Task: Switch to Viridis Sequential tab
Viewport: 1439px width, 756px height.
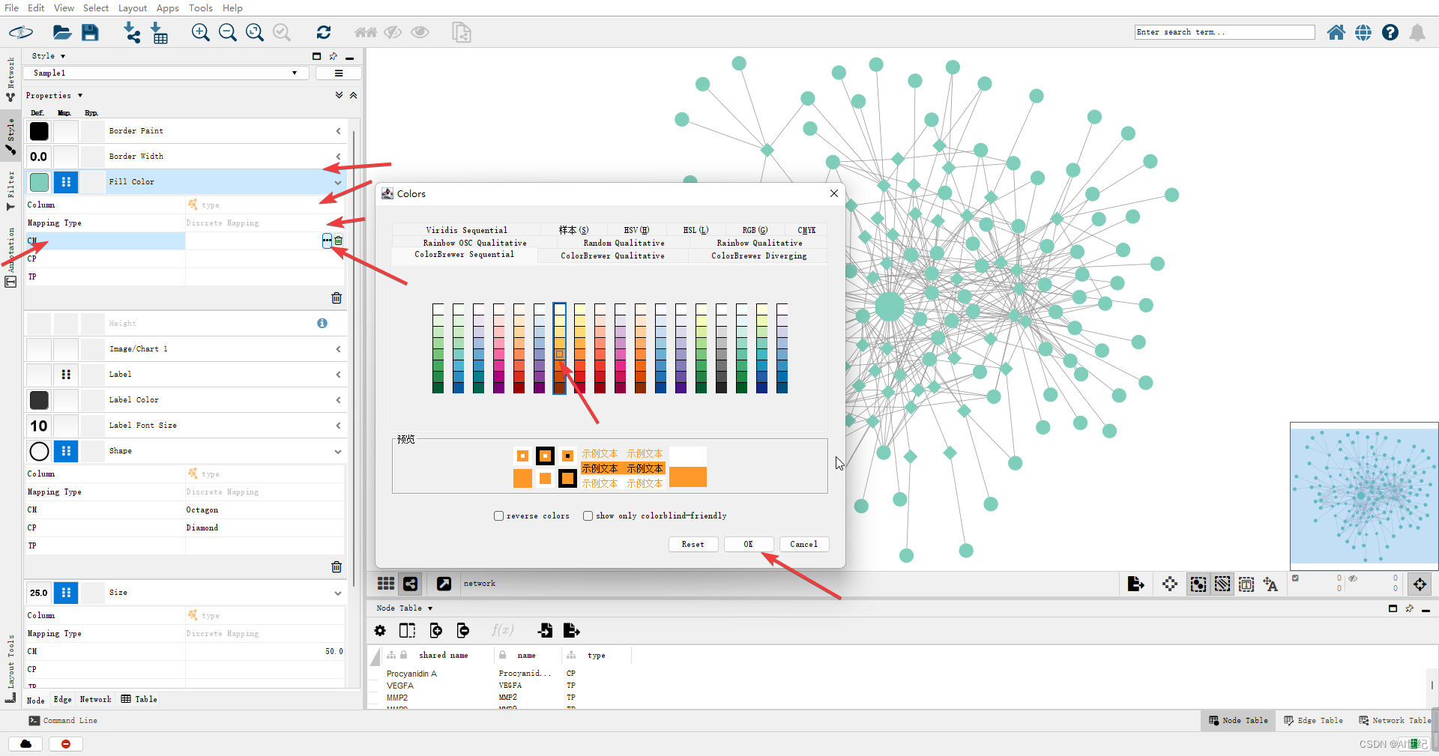Action: (x=466, y=230)
